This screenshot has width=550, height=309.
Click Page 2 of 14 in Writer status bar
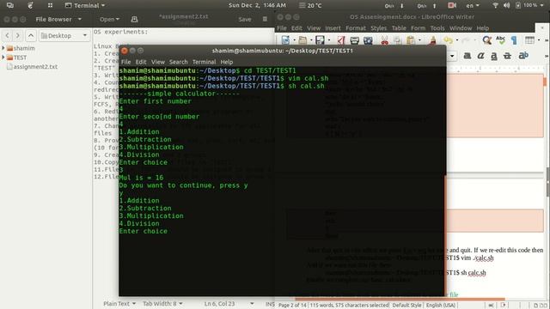(292, 306)
